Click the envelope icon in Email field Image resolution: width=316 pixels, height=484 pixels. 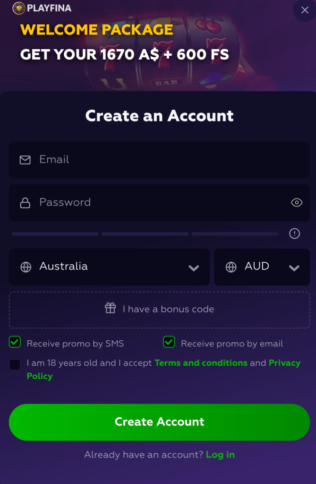pos(25,160)
